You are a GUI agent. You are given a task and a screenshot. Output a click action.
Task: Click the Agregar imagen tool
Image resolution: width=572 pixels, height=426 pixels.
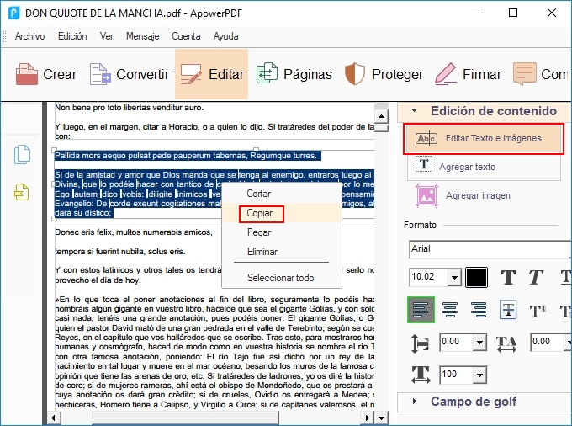pos(463,195)
